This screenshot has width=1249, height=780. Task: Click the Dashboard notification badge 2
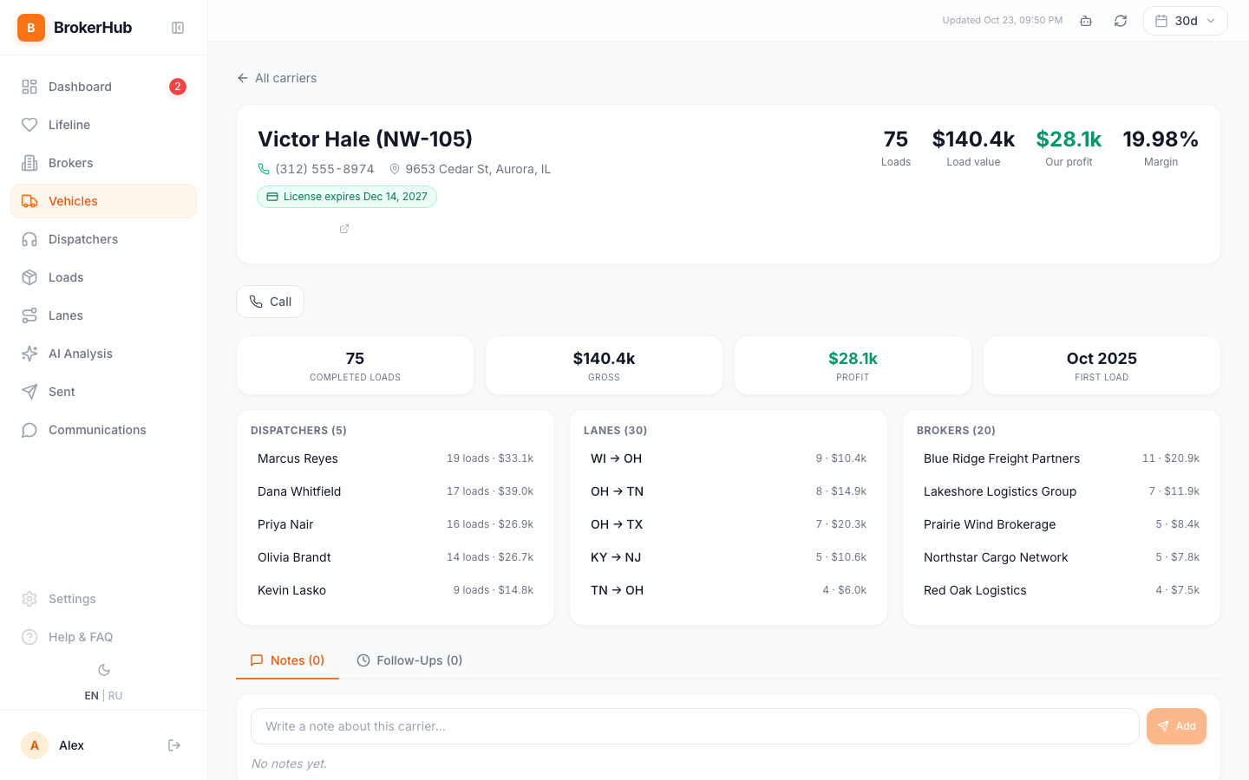177,87
